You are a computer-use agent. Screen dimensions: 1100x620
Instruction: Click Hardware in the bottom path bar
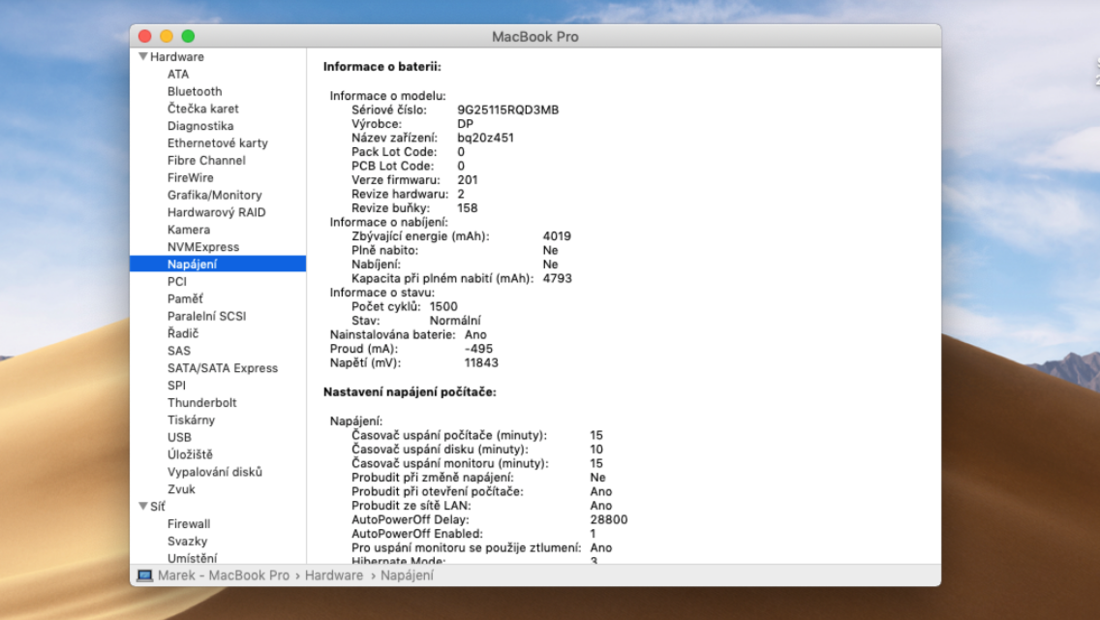[334, 575]
